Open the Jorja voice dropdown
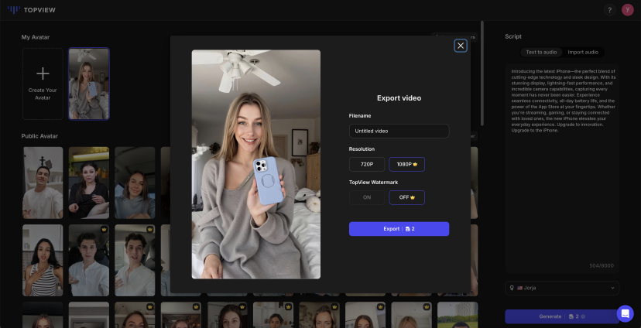Viewport: 641px width, 328px height. (562, 288)
